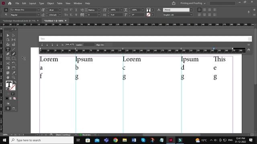
Task: Click the Left-Justified Tab arrow in Tabs panel
Action: pyautogui.click(x=42, y=45)
